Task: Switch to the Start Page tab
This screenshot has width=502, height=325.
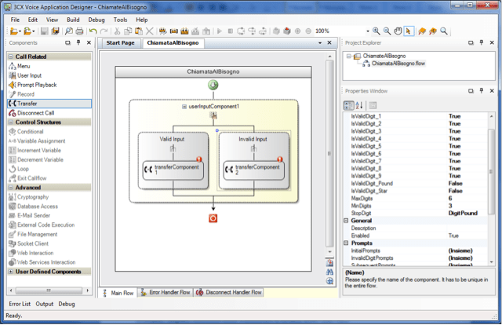Action: [x=120, y=42]
